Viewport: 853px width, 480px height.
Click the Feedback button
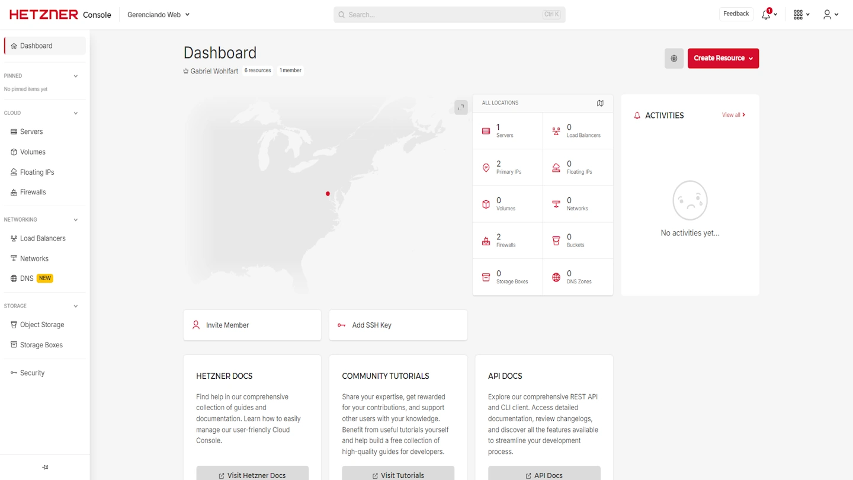click(x=736, y=14)
